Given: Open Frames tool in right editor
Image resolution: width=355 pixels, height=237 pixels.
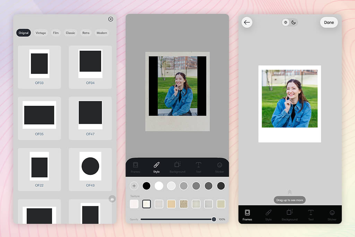Looking at the screenshot, I should click(247, 215).
